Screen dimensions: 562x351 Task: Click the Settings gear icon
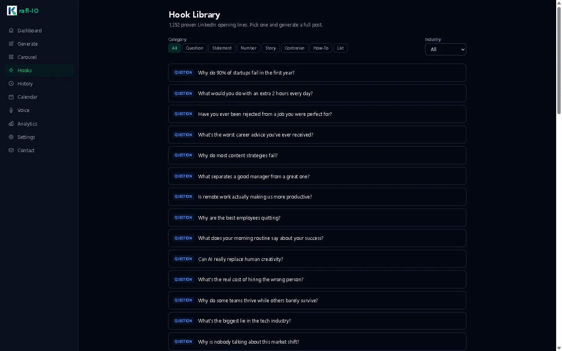point(11,137)
